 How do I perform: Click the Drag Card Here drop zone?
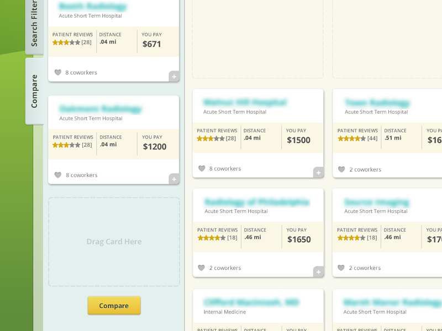[x=114, y=242]
